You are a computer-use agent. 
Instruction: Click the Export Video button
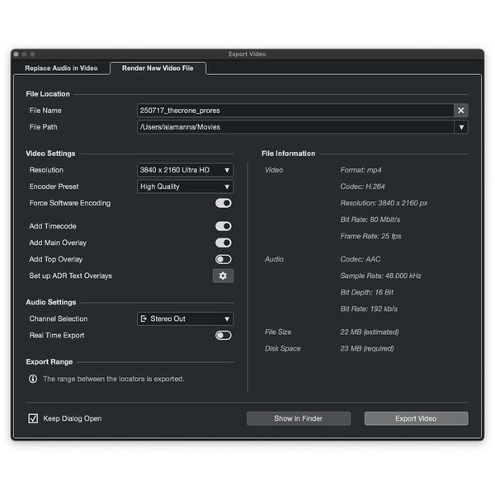pos(416,418)
